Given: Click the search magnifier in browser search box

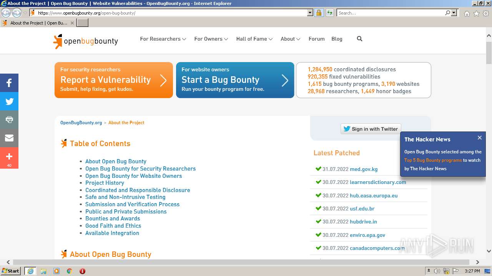Looking at the screenshot, I should point(447,13).
